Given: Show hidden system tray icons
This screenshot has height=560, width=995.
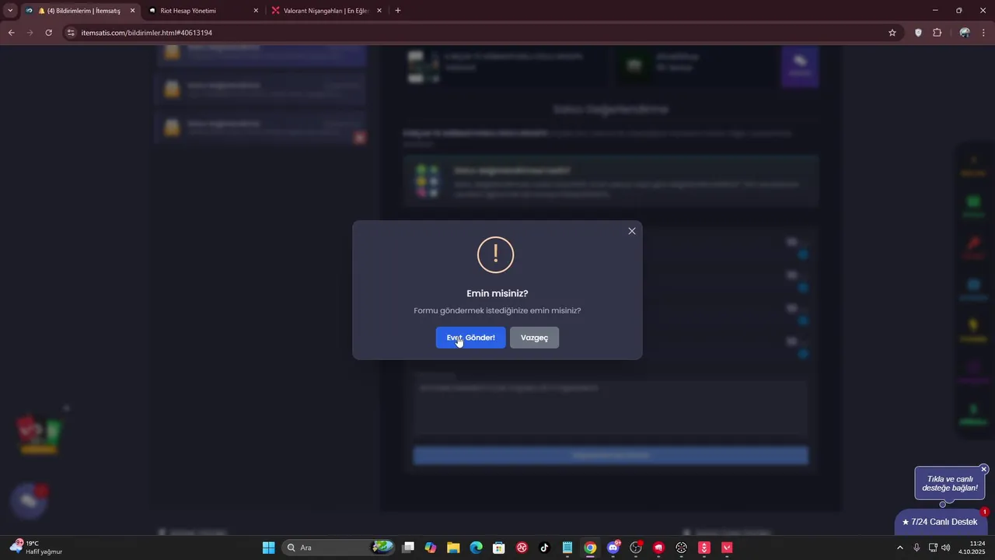Looking at the screenshot, I should [x=900, y=548].
